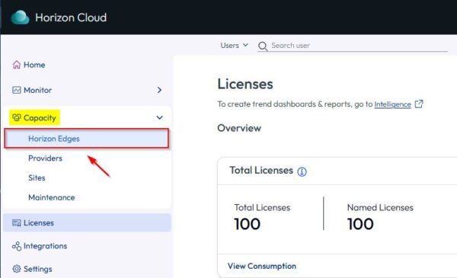Open the Users dropdown
Image resolution: width=457 pixels, height=278 pixels.
[234, 46]
